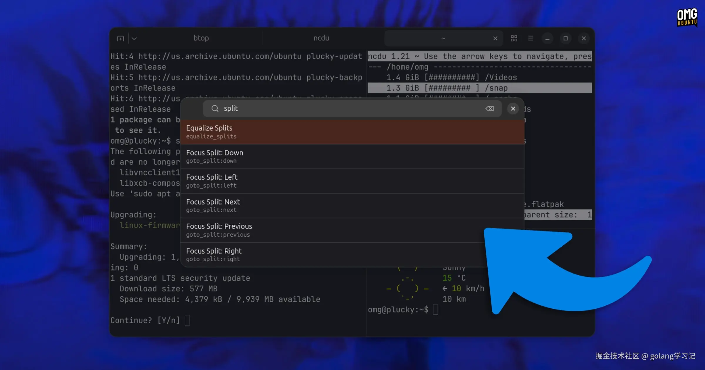Open the tab overview grid icon
This screenshot has height=370, width=705.
514,38
